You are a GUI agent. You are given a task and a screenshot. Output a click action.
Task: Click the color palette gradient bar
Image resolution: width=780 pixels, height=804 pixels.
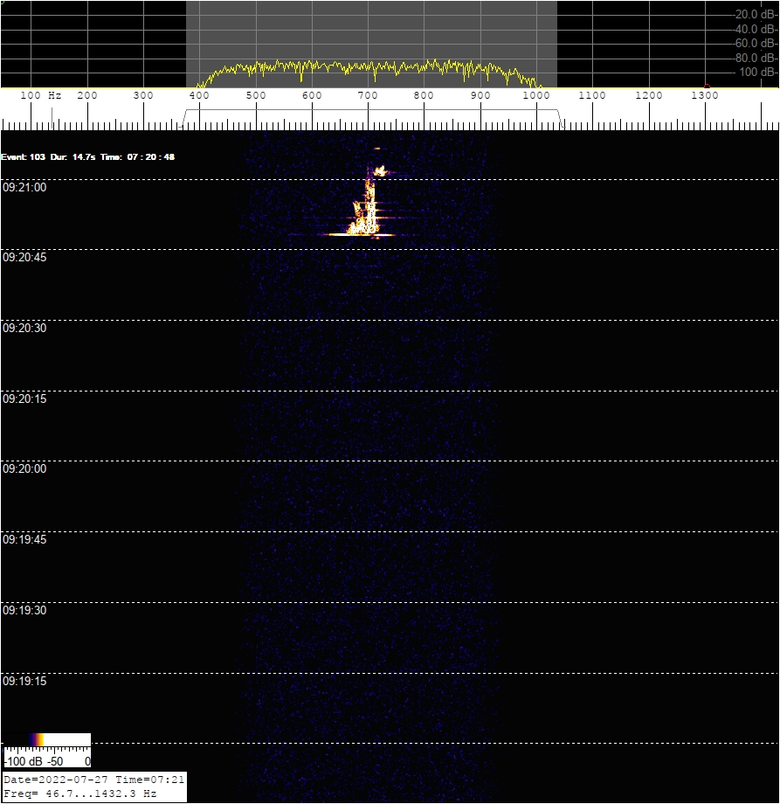46,739
